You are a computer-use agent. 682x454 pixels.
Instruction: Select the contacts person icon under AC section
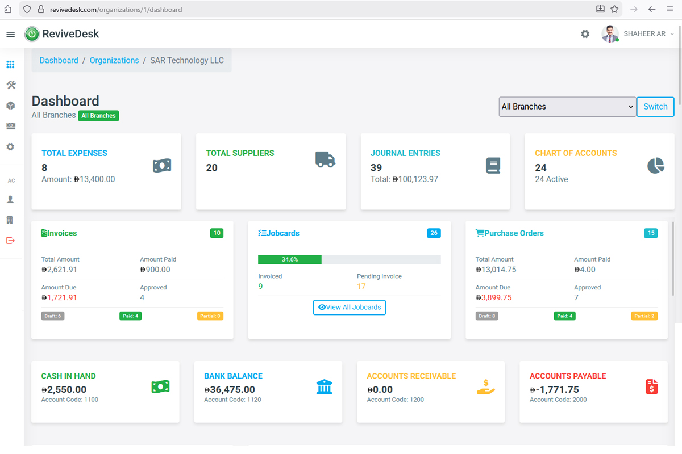coord(10,199)
